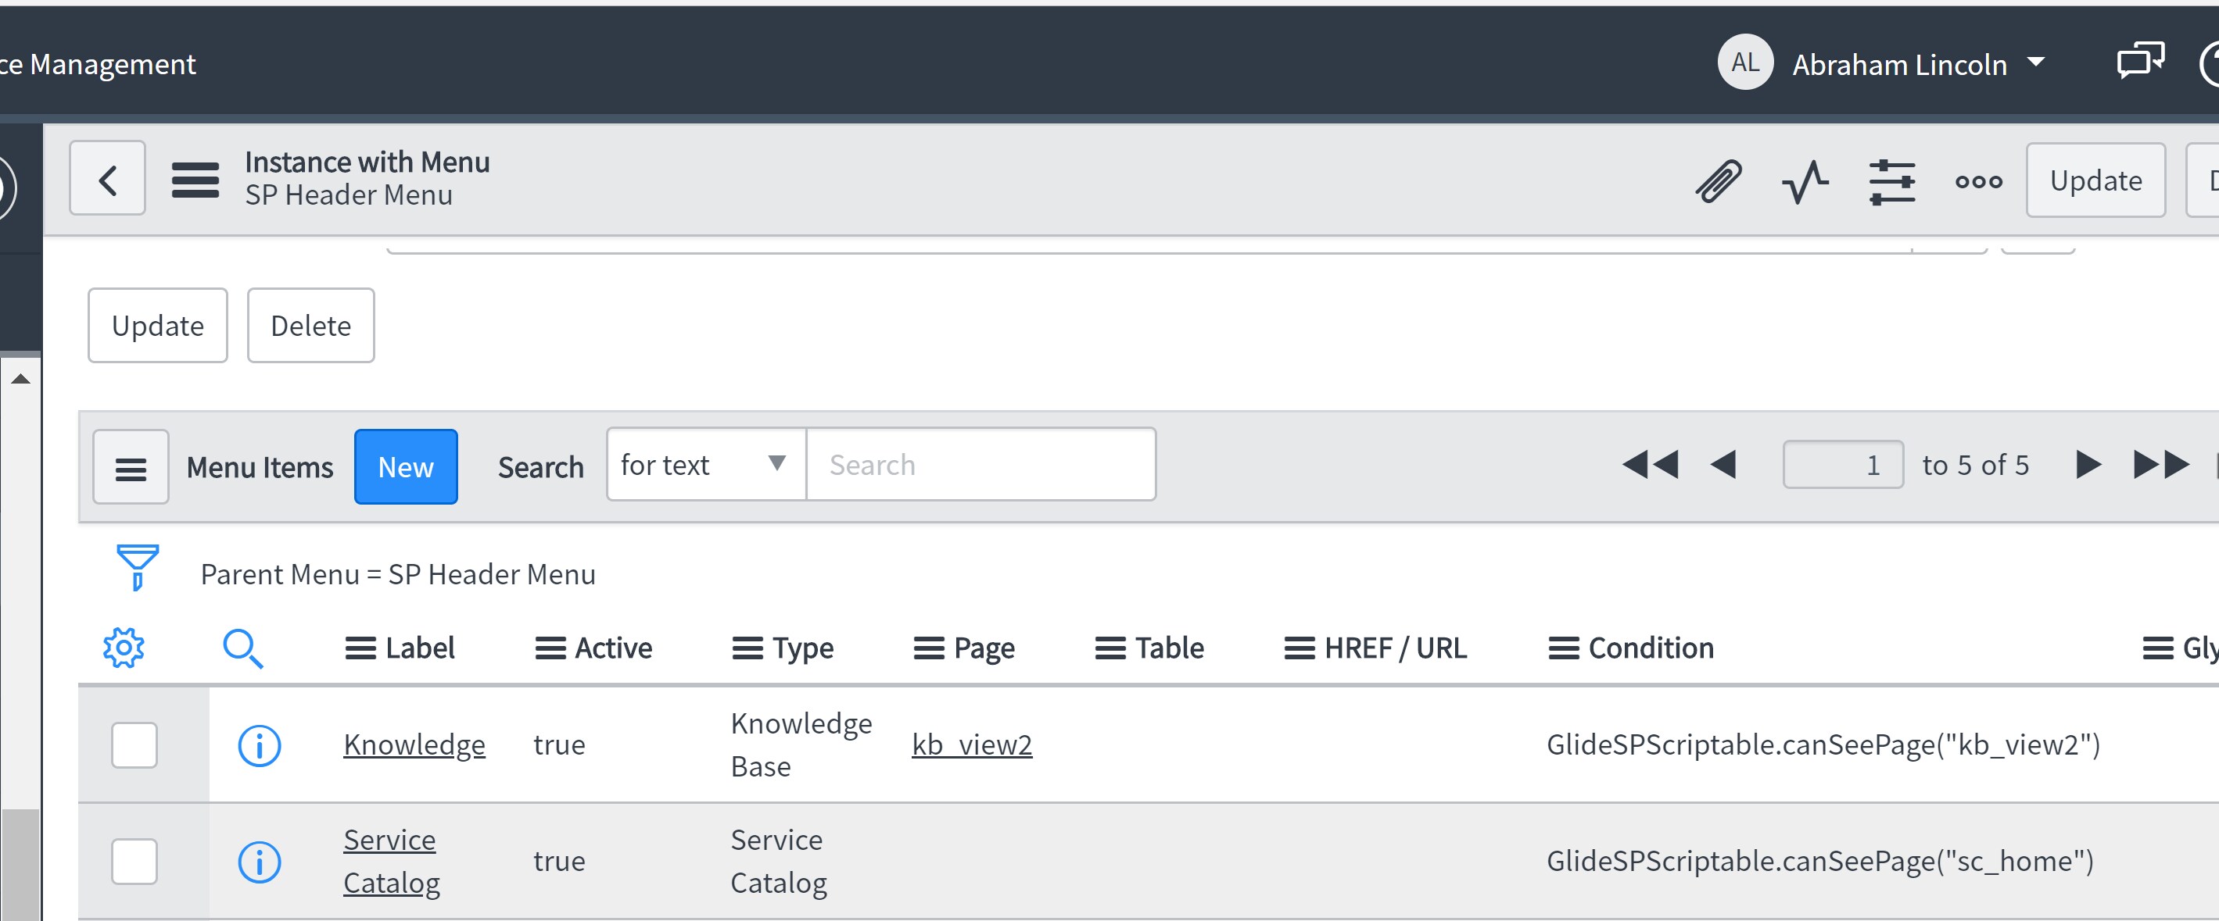
Task: Click the New button for Menu Items
Action: (x=406, y=467)
